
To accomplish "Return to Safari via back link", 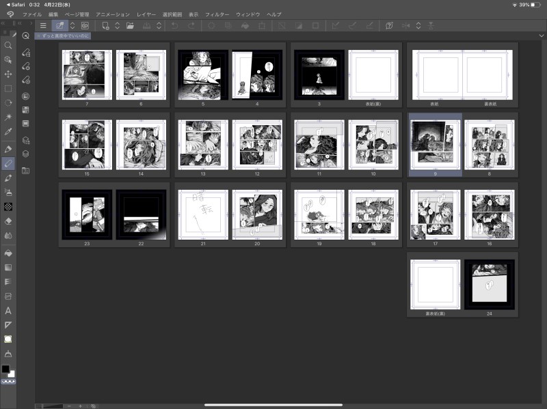I will [x=16, y=5].
